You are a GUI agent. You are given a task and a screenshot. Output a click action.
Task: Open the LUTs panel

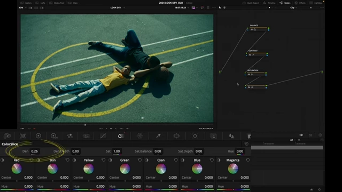coord(41,3)
